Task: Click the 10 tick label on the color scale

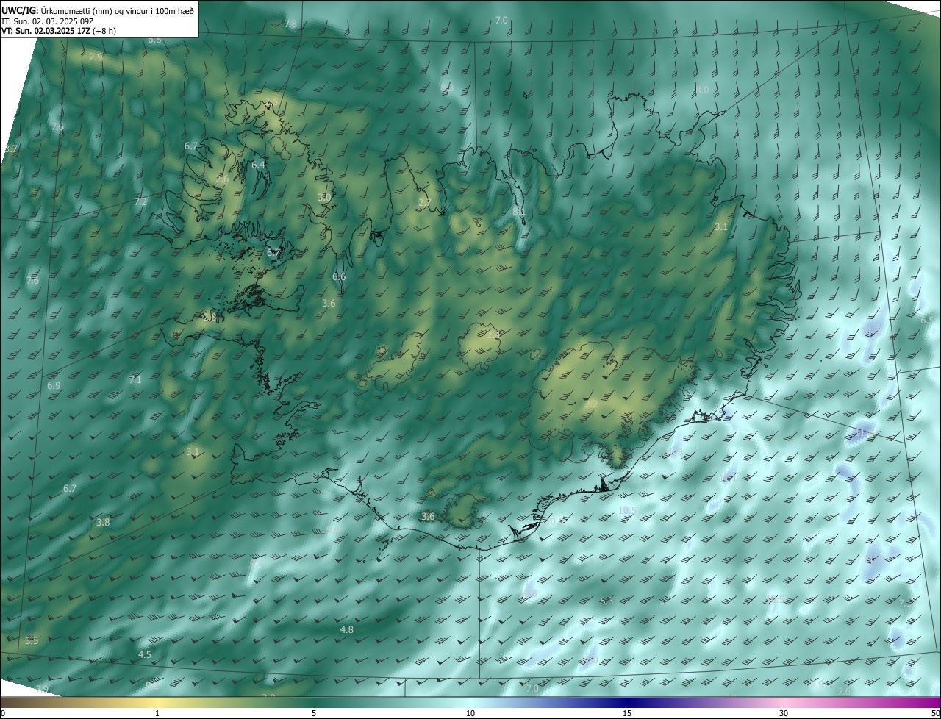Action: tap(470, 714)
